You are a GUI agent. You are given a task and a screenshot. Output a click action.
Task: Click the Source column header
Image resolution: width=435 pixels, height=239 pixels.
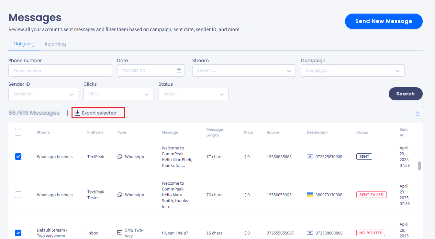tap(273, 132)
